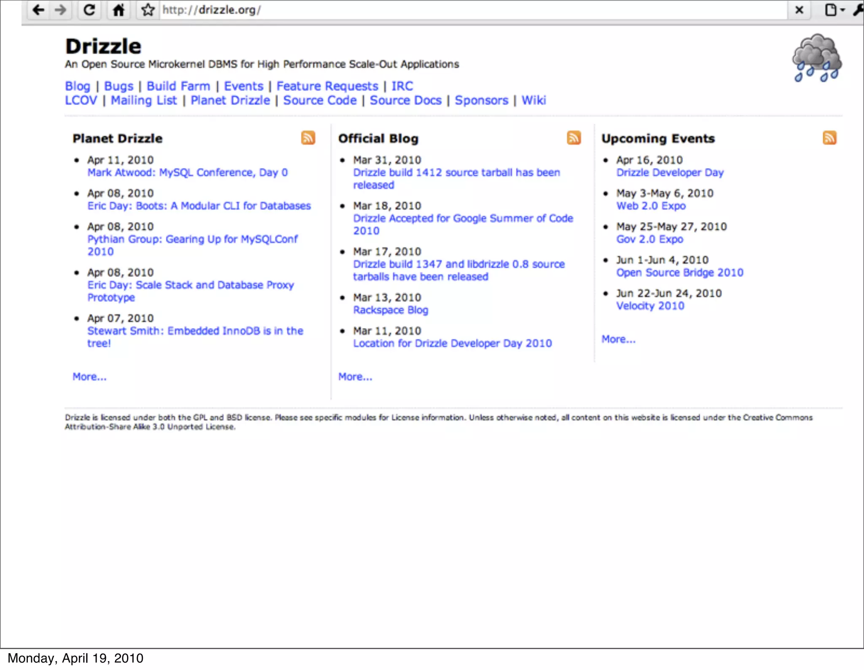The height and width of the screenshot is (670, 864).
Task: Open Drizzle Developer Day event link
Action: 670,173
